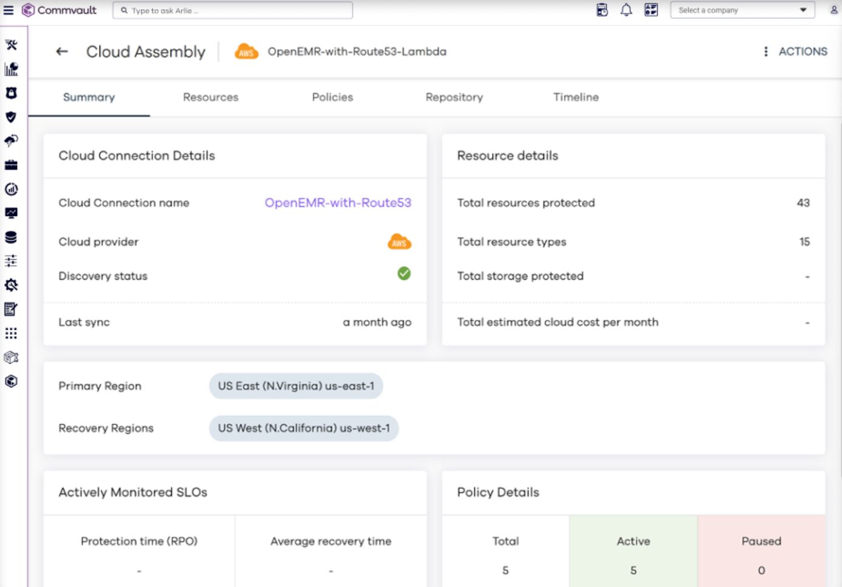This screenshot has width=842, height=587.
Task: Click the Cloud Assembly page title
Action: pos(146,52)
